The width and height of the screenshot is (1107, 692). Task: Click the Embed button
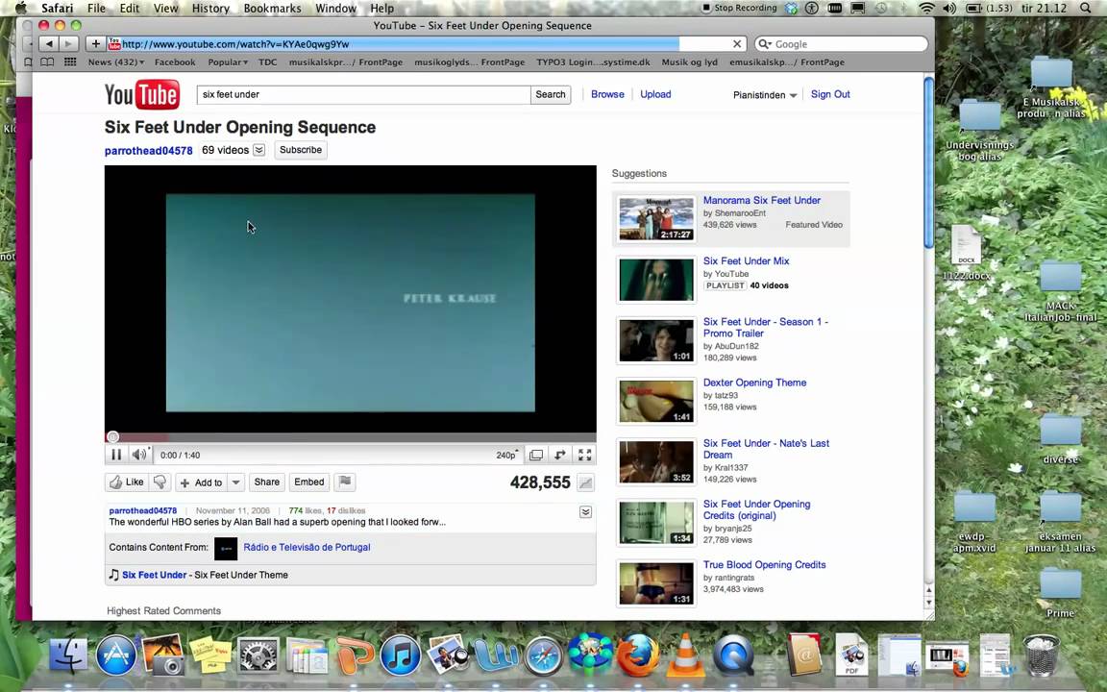tap(309, 482)
